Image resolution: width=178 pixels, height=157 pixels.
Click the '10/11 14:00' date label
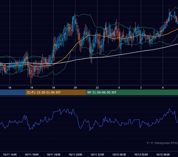10,154
